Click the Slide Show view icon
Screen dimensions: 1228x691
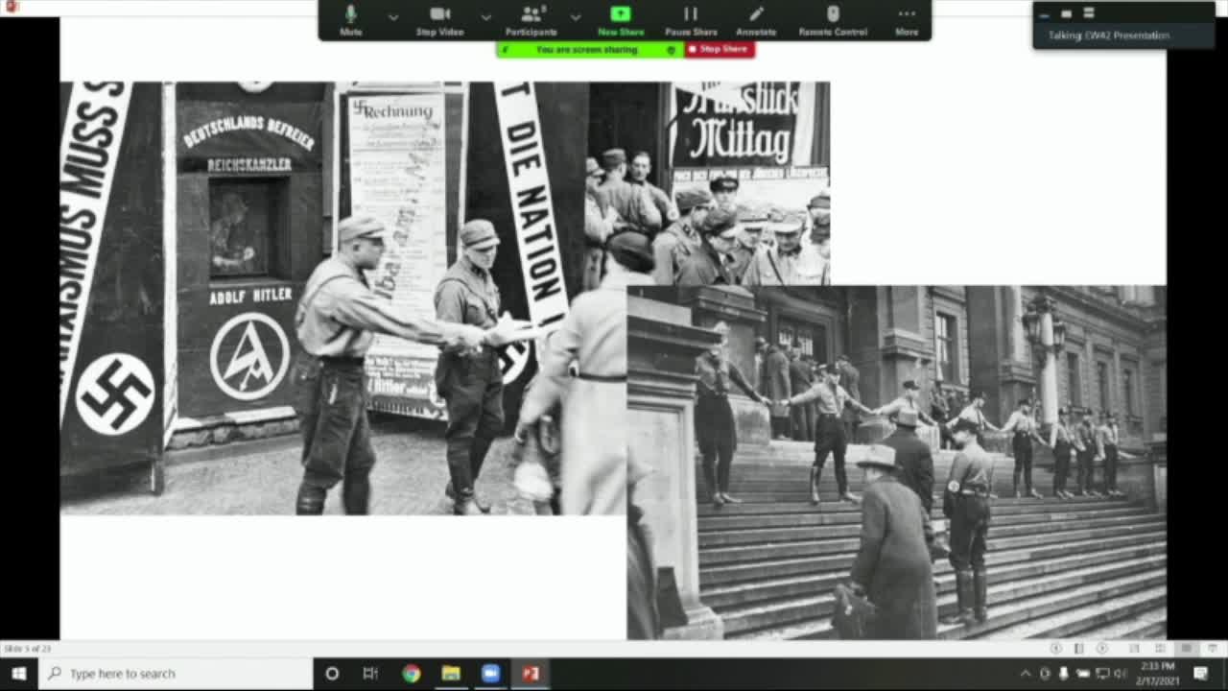[1211, 649]
